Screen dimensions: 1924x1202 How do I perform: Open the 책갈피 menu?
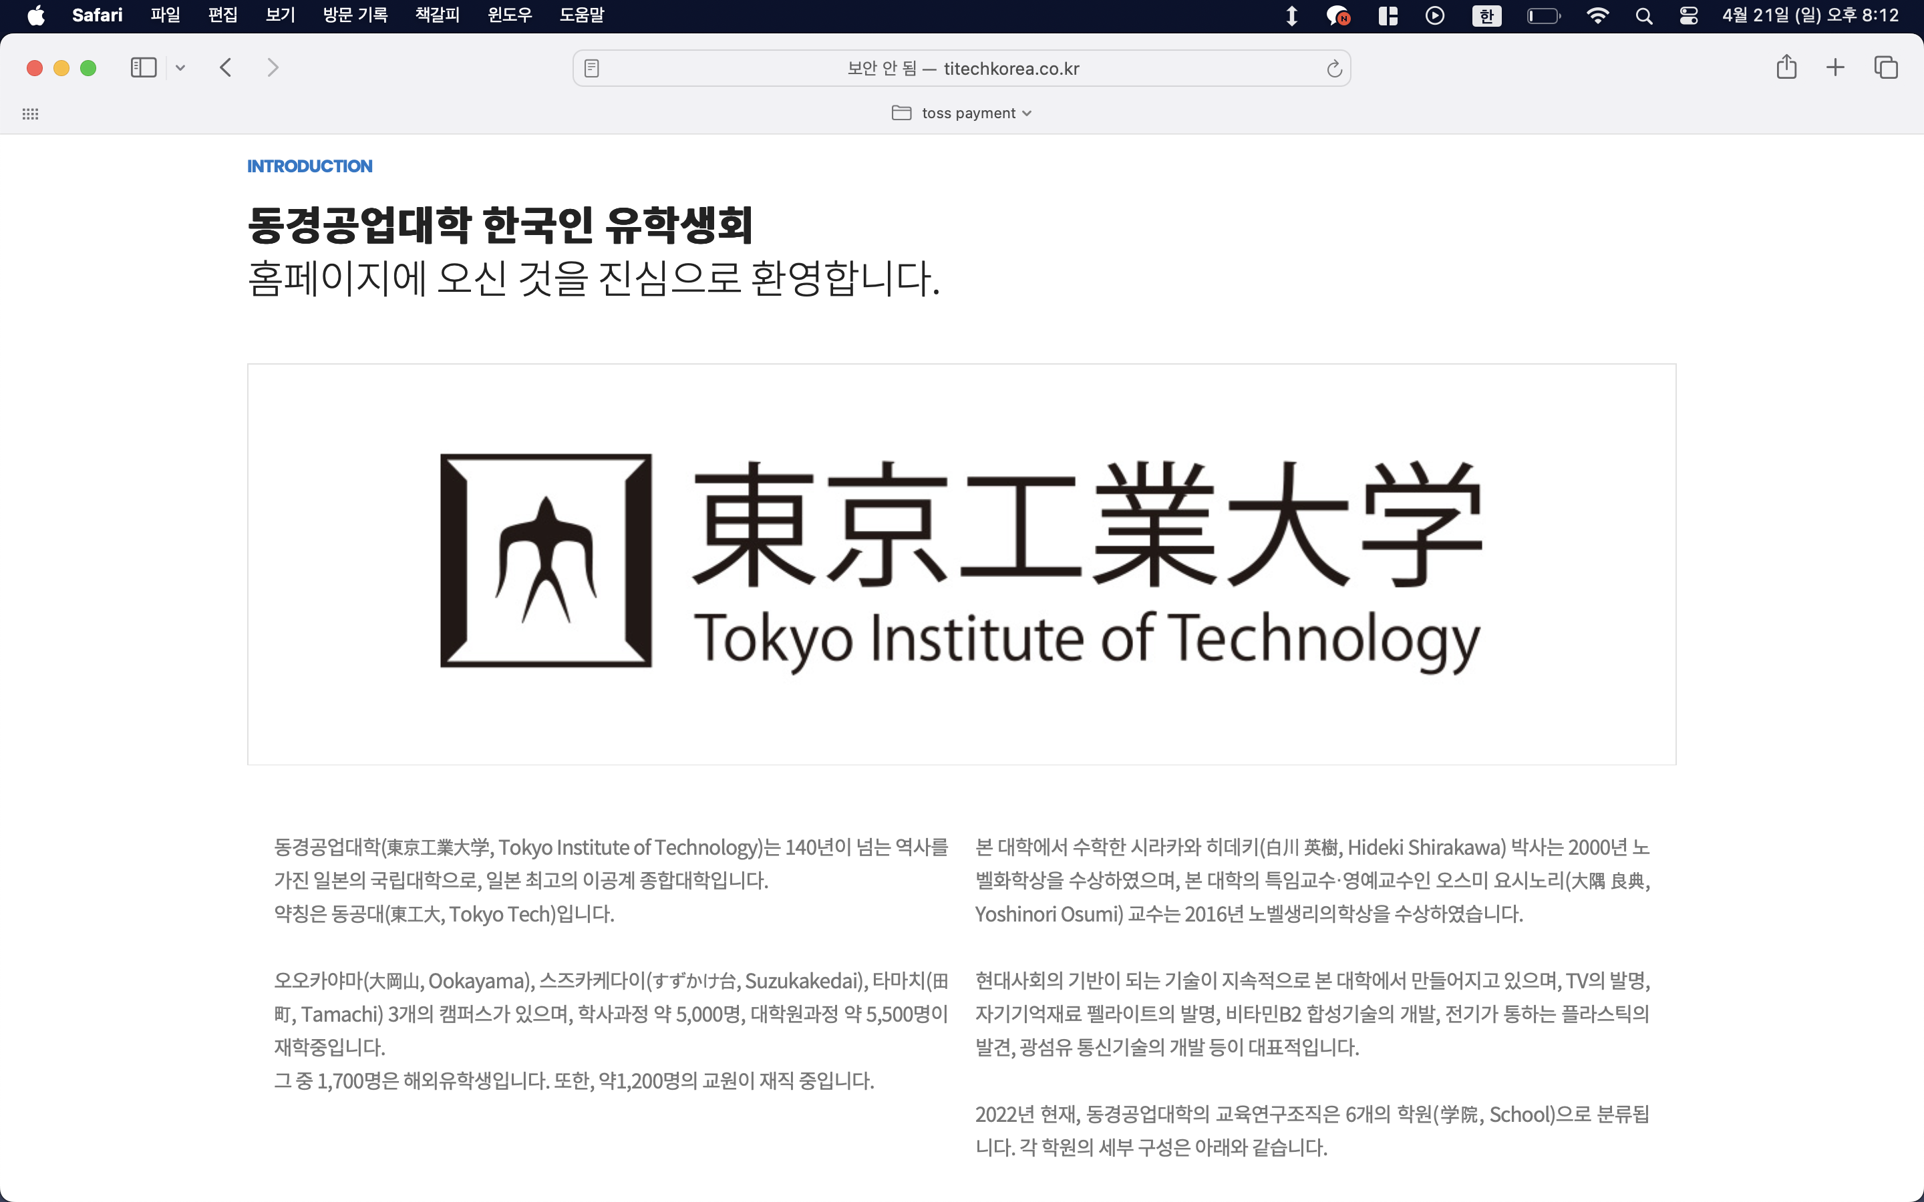click(438, 15)
